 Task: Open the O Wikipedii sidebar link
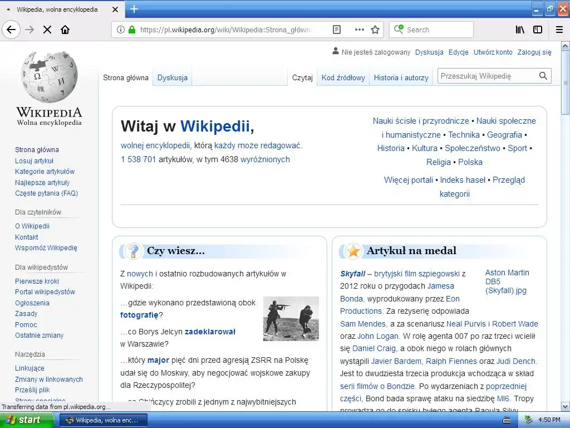click(32, 226)
